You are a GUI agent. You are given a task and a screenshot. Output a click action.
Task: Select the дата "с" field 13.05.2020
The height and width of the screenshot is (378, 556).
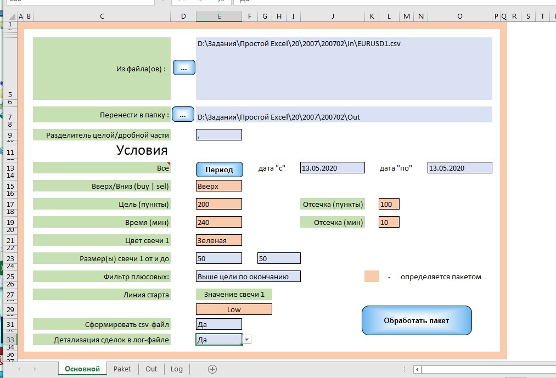332,168
